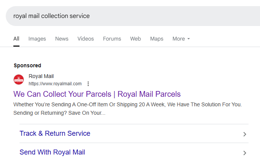Expand the Track & Return Service chevron
Image resolution: width=260 pixels, height=161 pixels.
tap(245, 134)
